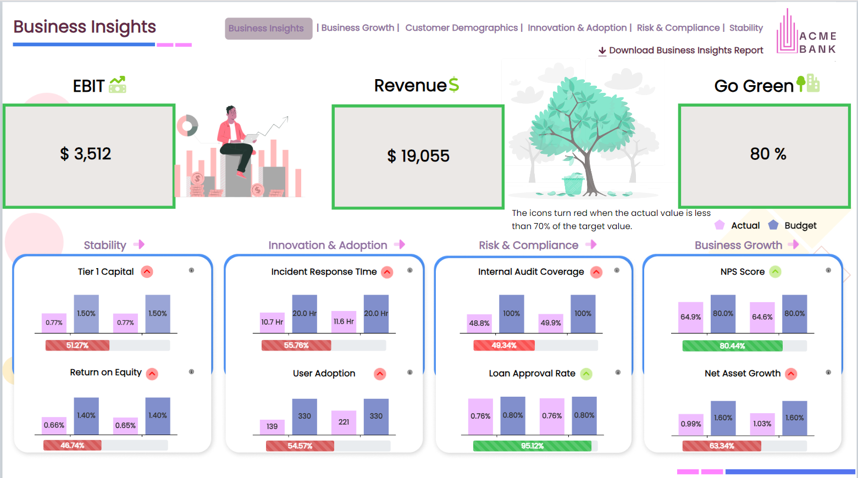
Task: Click the Revenue dollar sign icon
Action: click(453, 85)
